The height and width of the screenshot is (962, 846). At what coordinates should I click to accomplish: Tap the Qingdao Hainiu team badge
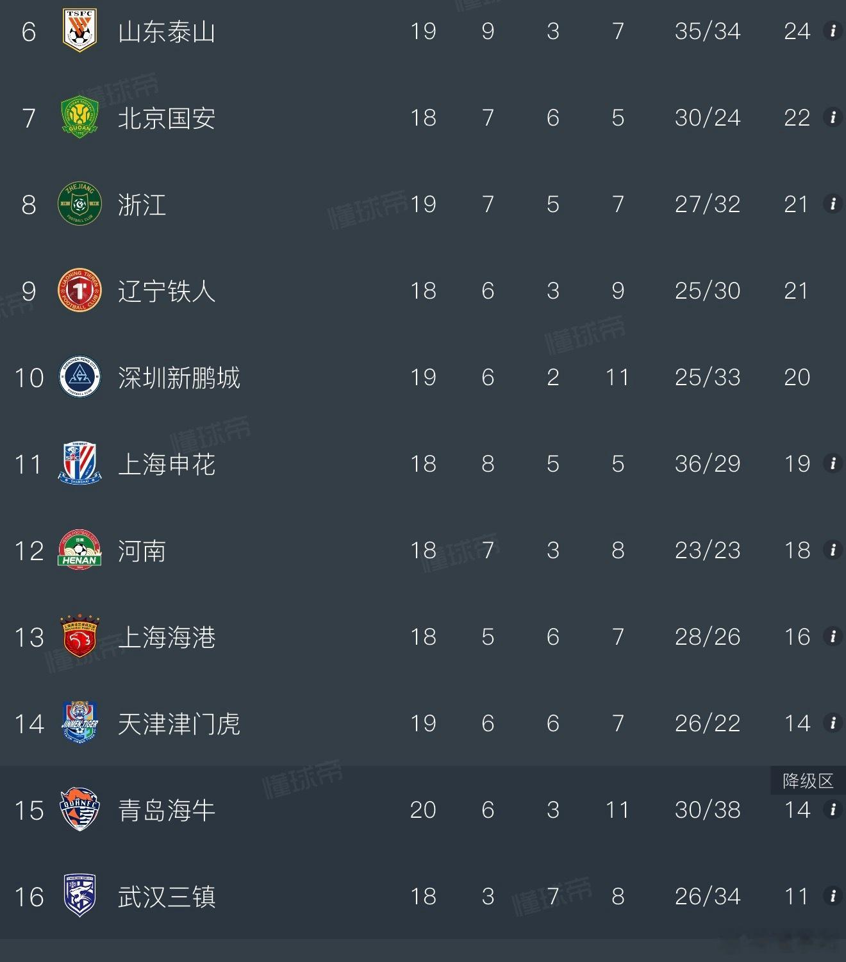click(79, 809)
